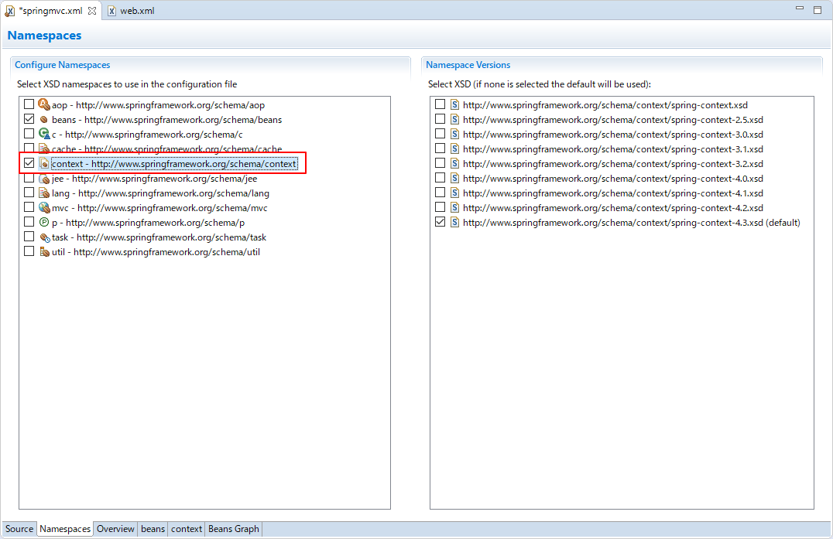833x539 pixels.
Task: Select the spring-context-3.2.xsd row text
Action: click(x=613, y=164)
